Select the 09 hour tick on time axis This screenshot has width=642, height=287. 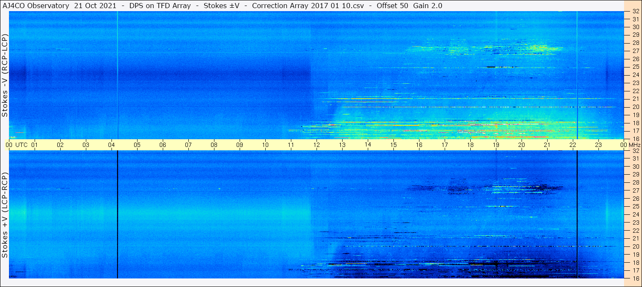[240, 145]
